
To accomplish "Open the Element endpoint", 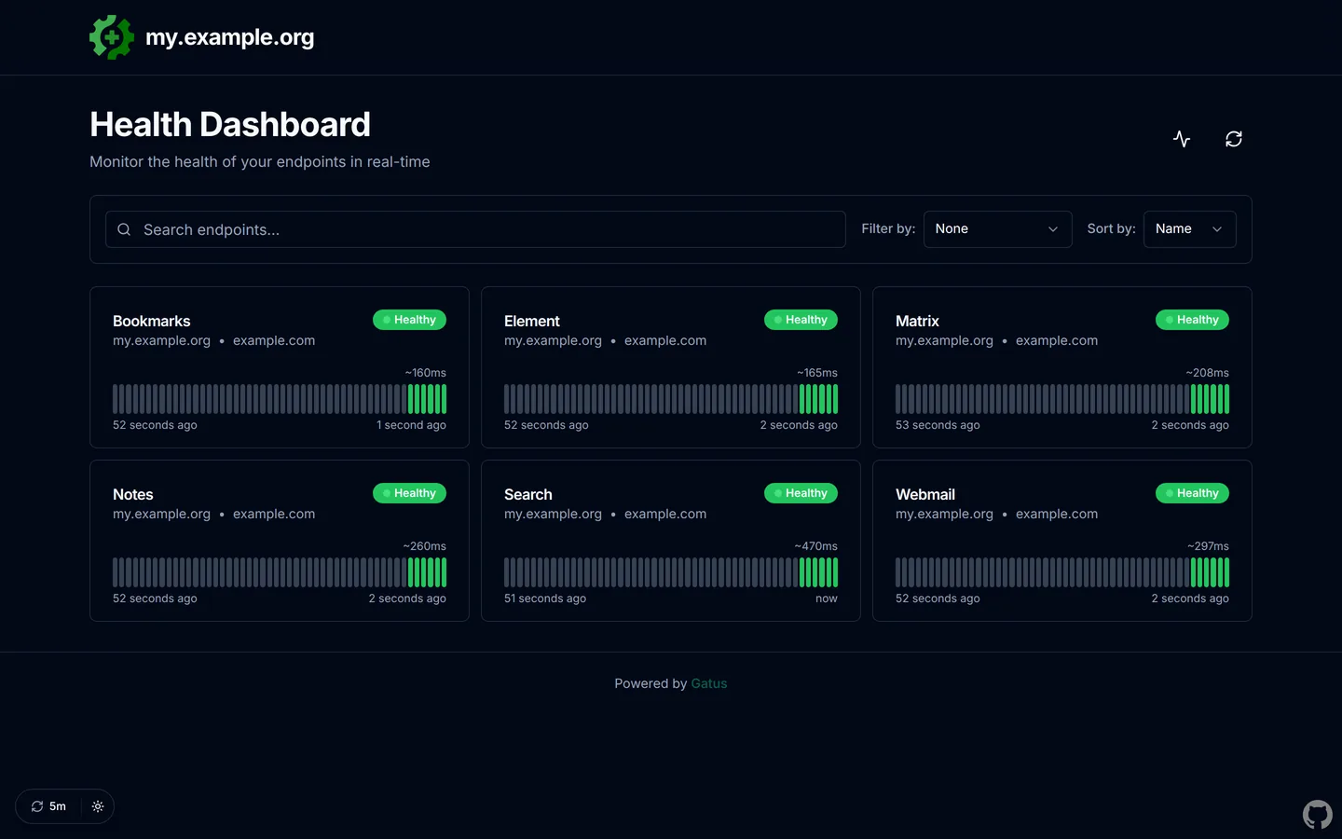I will pyautogui.click(x=532, y=321).
